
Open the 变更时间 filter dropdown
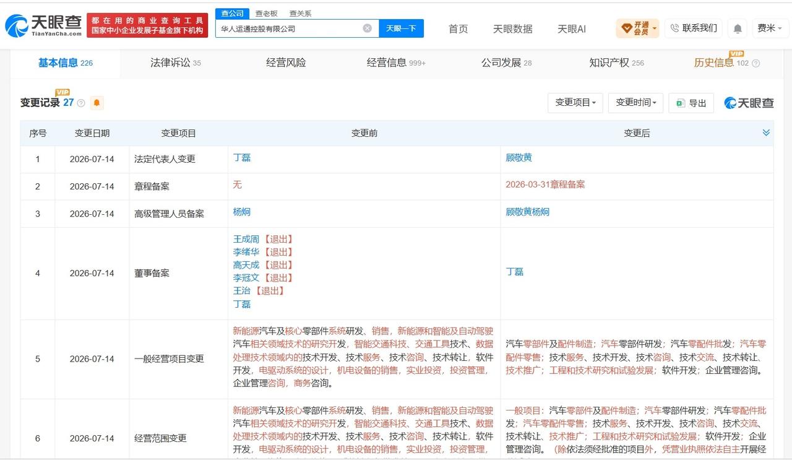coord(636,103)
